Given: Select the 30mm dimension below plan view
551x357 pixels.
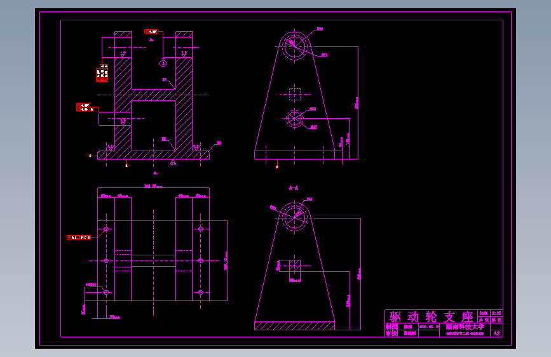Looking at the screenshot, I should (114, 317).
